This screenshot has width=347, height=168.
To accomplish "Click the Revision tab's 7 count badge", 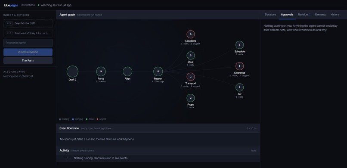I will click(x=310, y=15).
